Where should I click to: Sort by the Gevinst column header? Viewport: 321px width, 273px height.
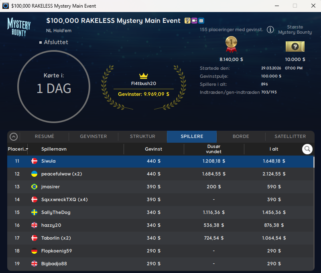click(x=154, y=149)
